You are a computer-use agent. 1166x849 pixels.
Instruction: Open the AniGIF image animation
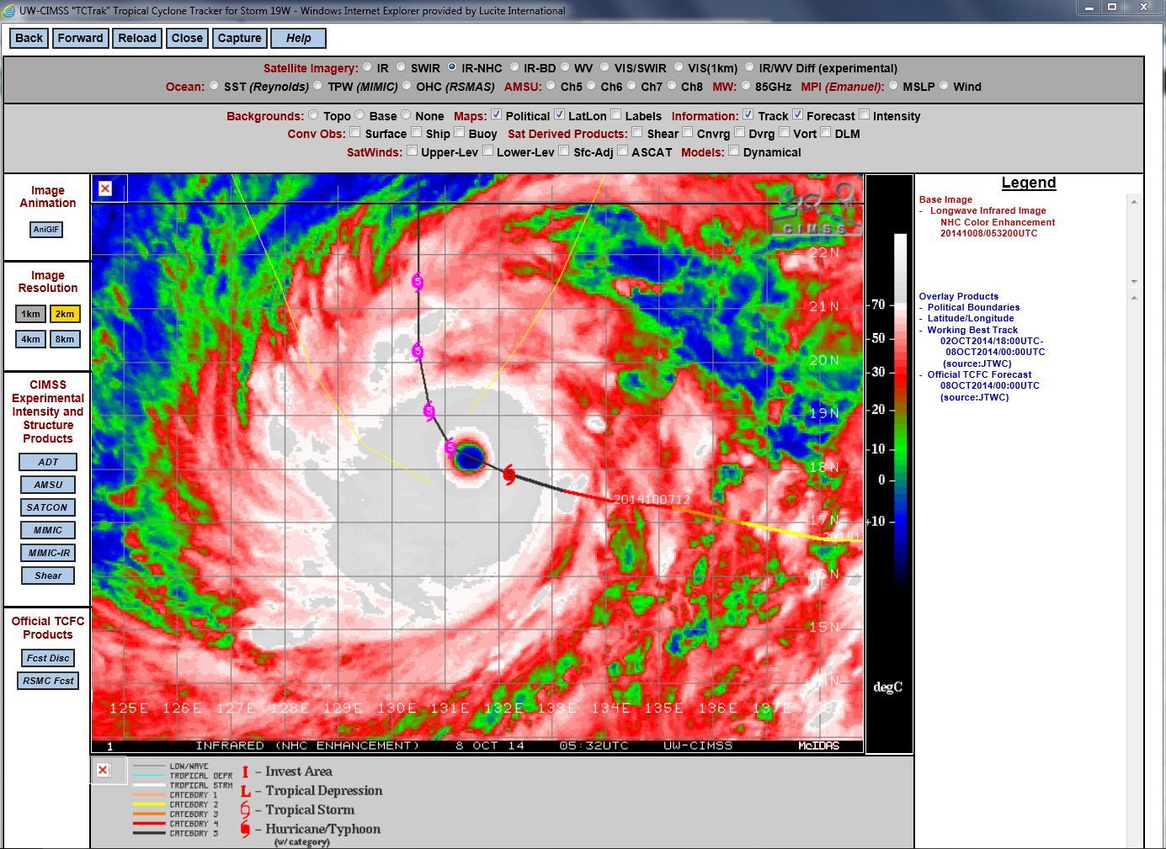pyautogui.click(x=46, y=230)
